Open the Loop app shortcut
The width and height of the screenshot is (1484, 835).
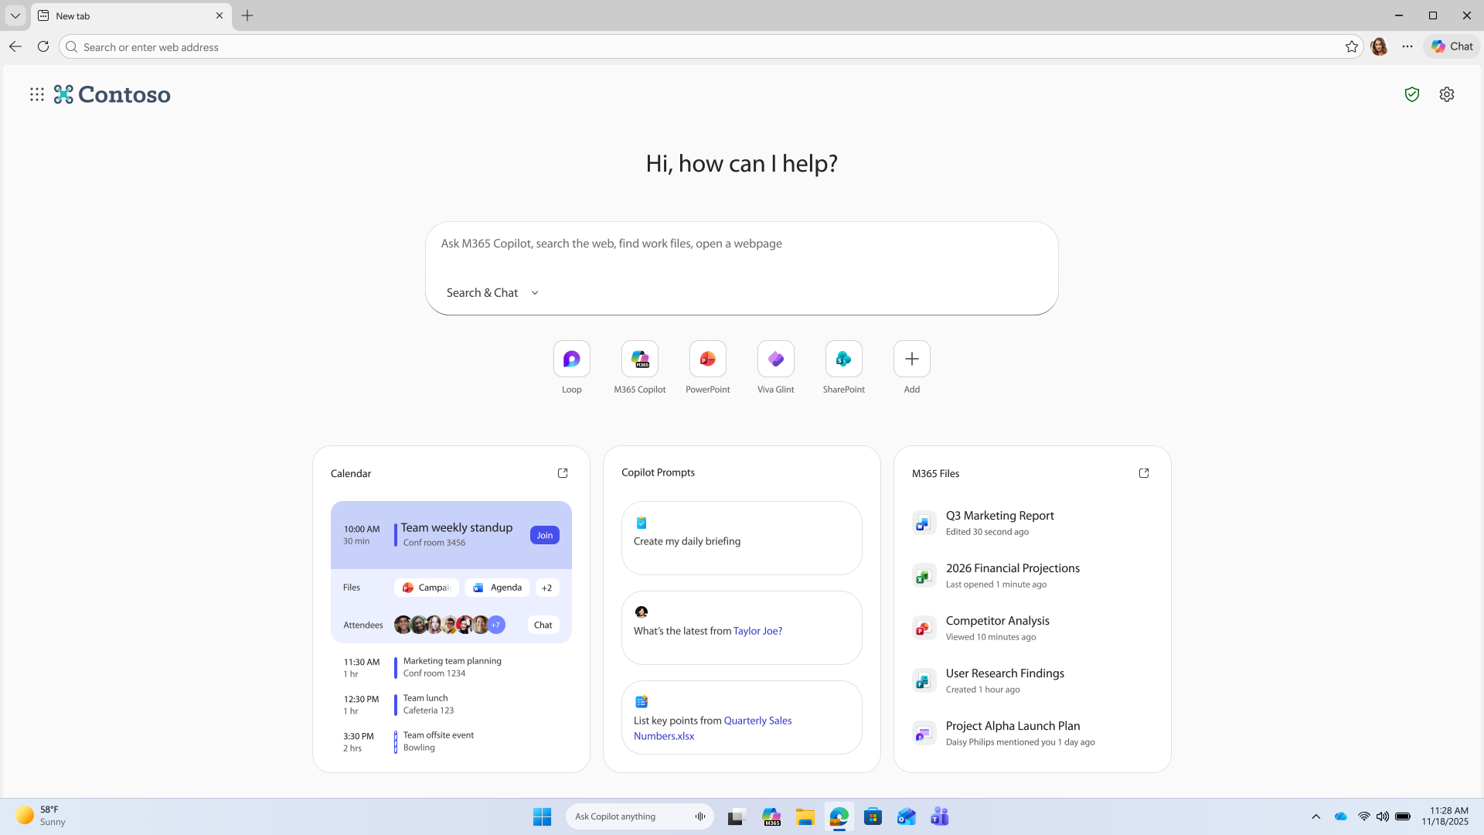(571, 359)
